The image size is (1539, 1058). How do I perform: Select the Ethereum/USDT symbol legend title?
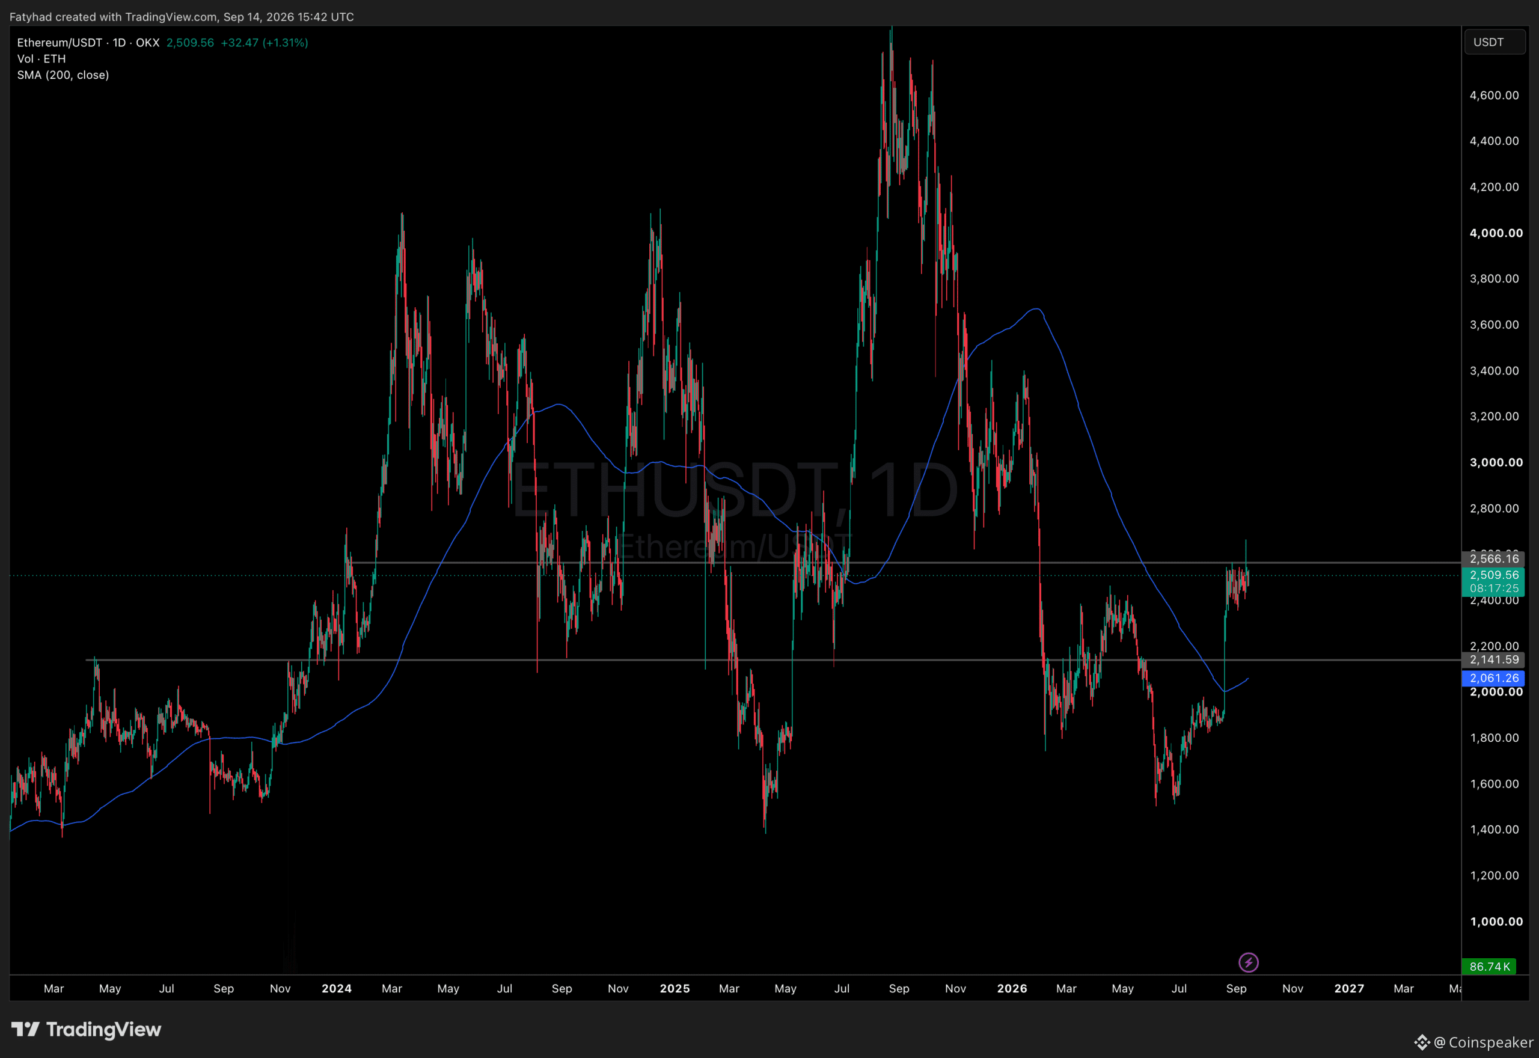[x=88, y=43]
